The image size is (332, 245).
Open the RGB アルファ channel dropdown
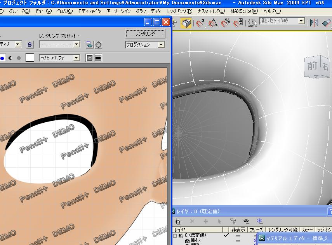pyautogui.click(x=76, y=58)
